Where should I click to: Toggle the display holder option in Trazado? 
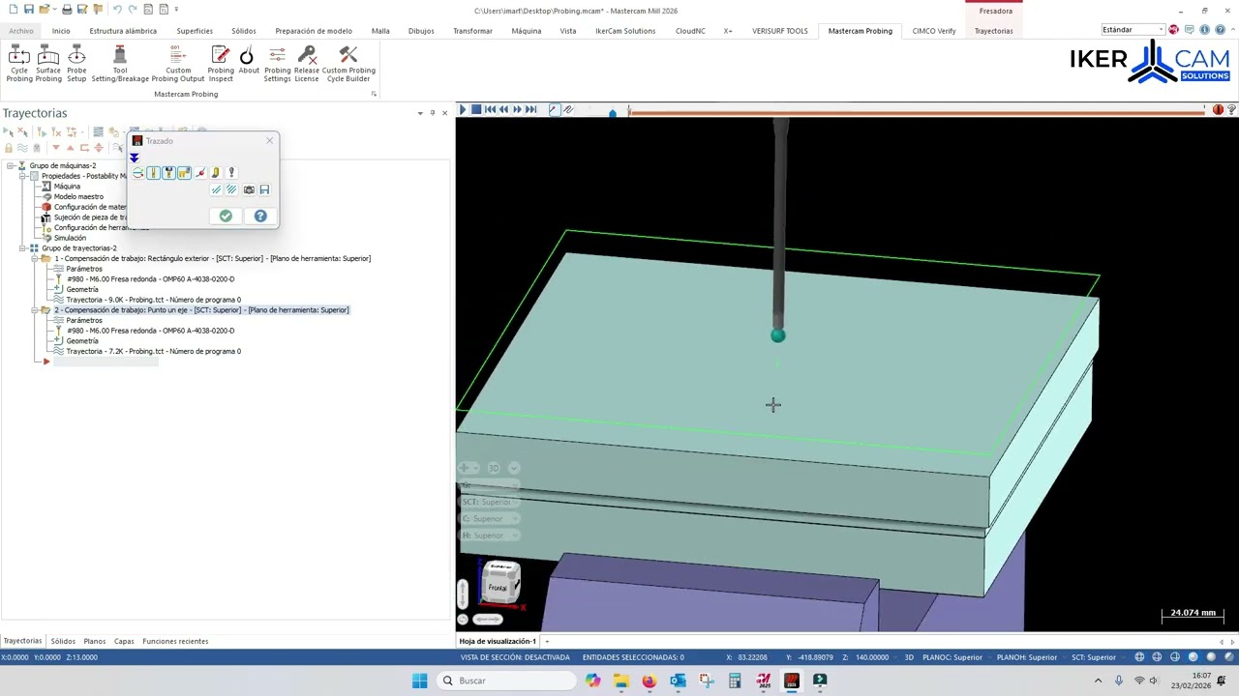coord(168,172)
